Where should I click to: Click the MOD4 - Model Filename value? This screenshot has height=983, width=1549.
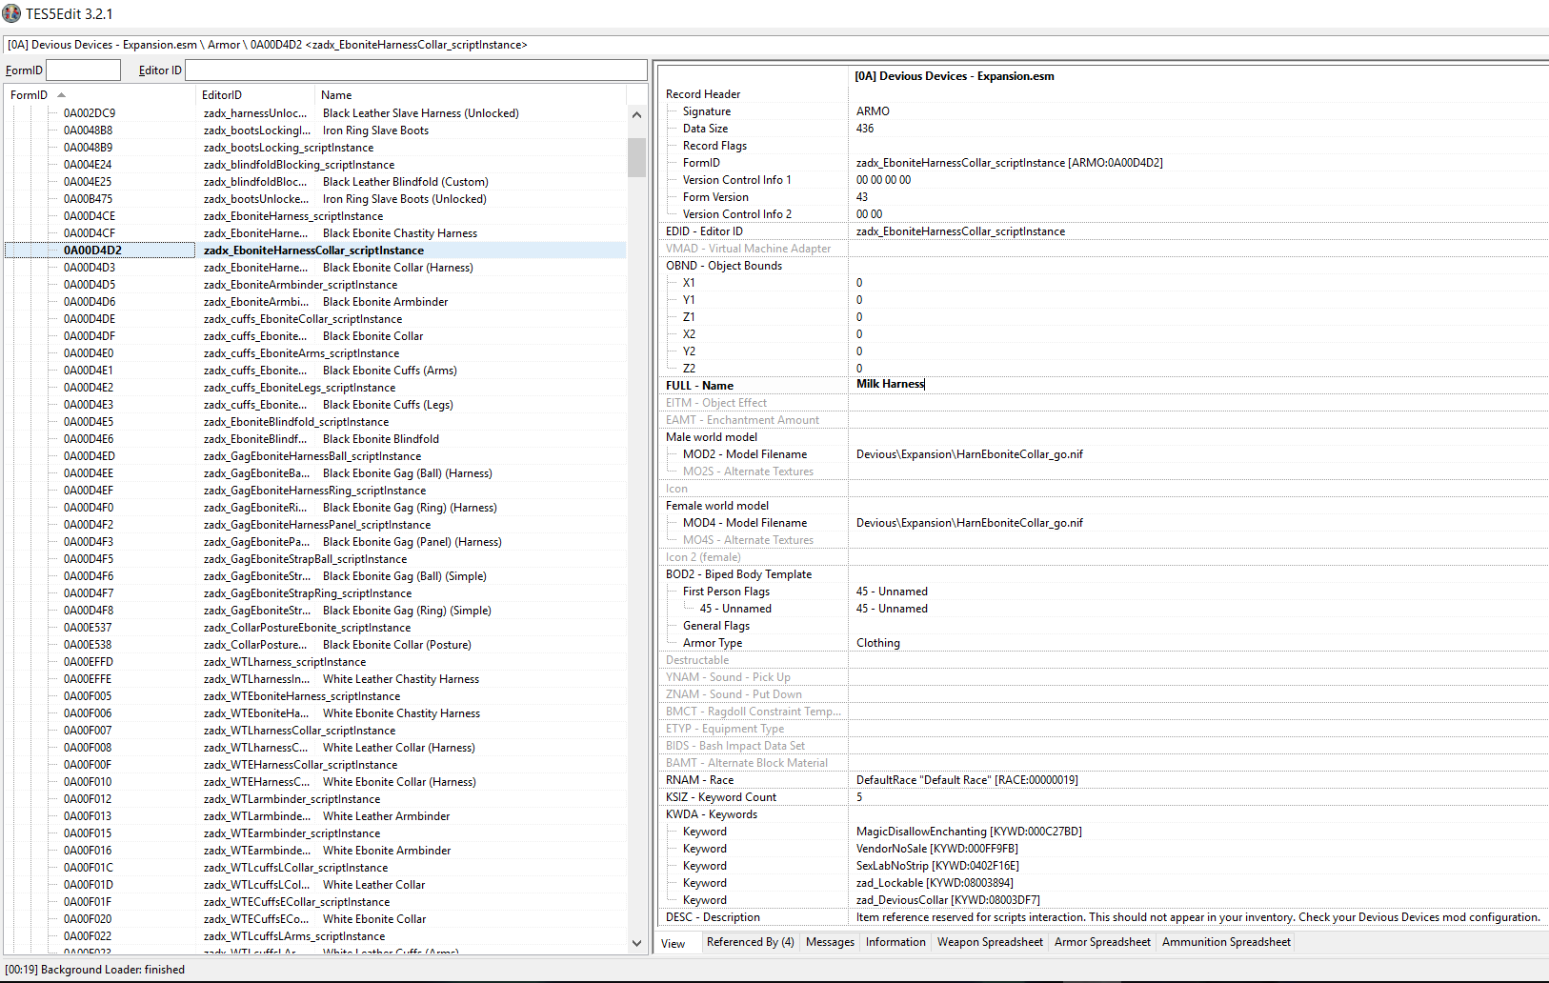[x=969, y=523]
